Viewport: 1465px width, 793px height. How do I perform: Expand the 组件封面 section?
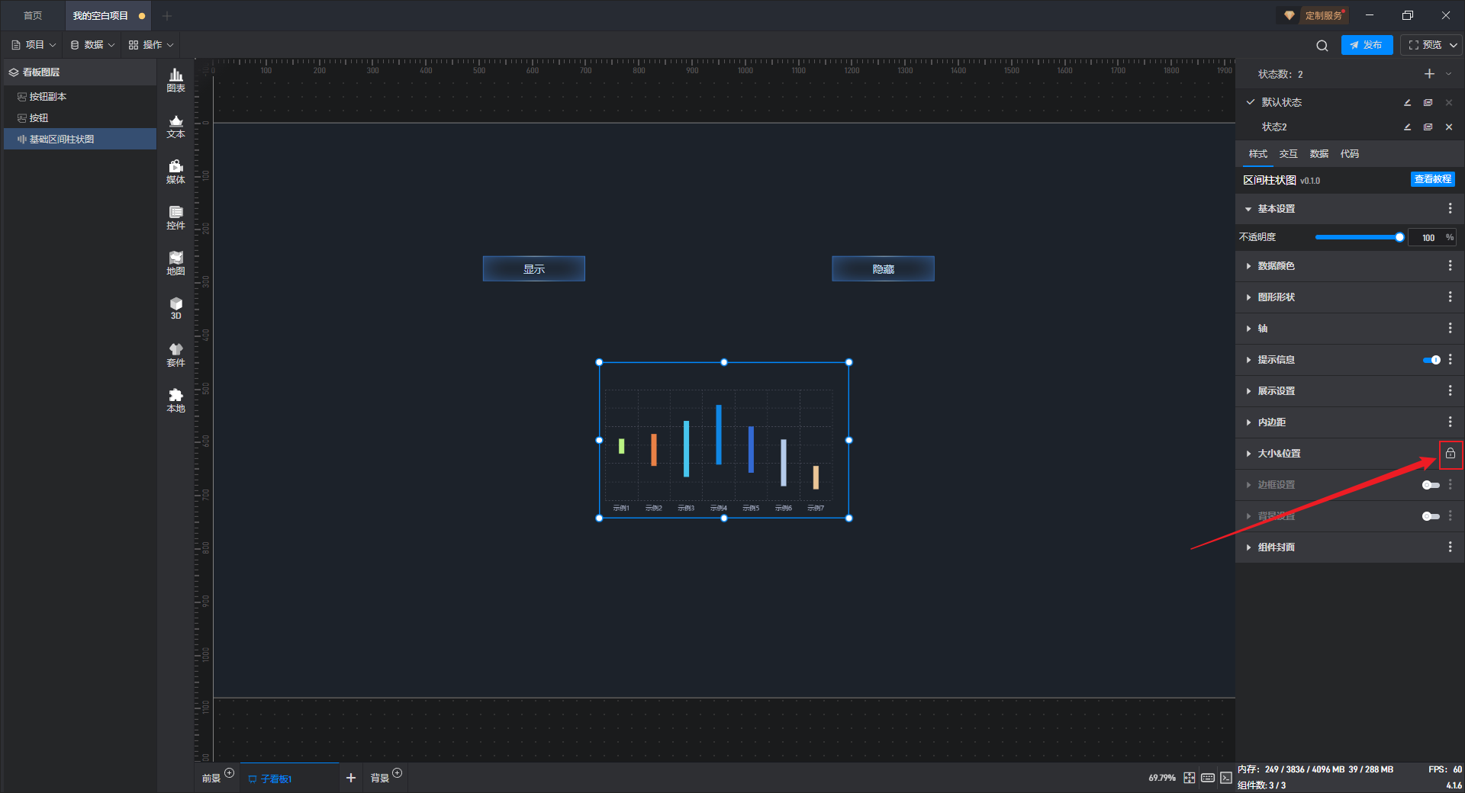[1248, 547]
